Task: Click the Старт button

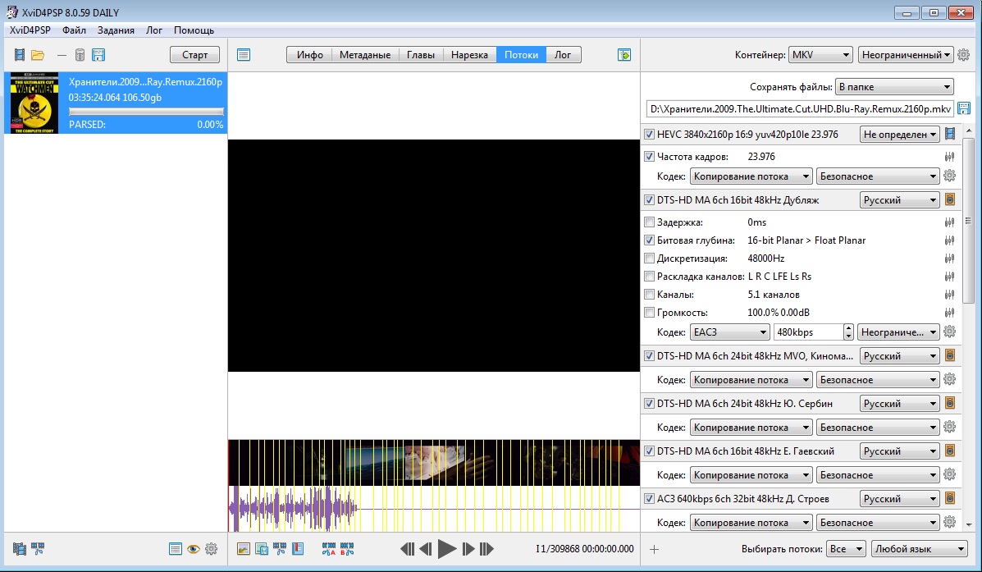Action: tap(194, 55)
